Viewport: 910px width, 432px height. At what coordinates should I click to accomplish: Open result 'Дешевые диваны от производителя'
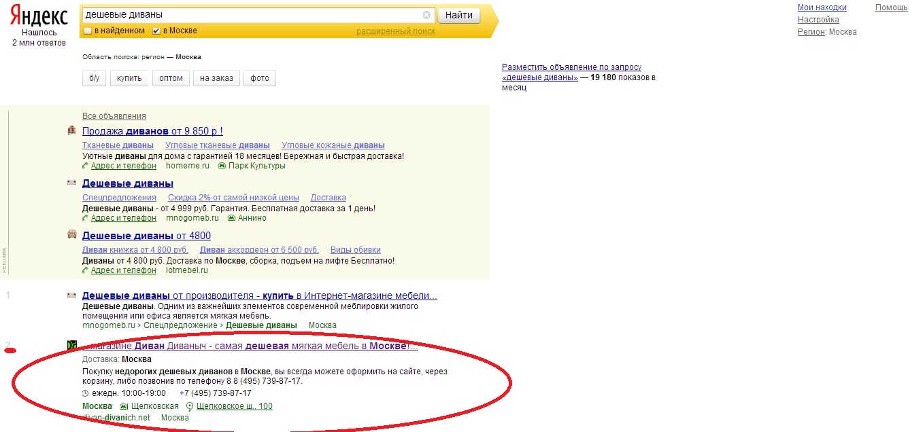(x=259, y=295)
